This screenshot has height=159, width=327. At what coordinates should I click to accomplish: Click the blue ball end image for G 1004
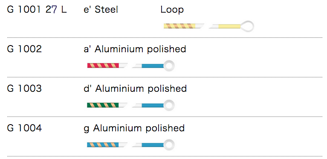tap(153, 145)
